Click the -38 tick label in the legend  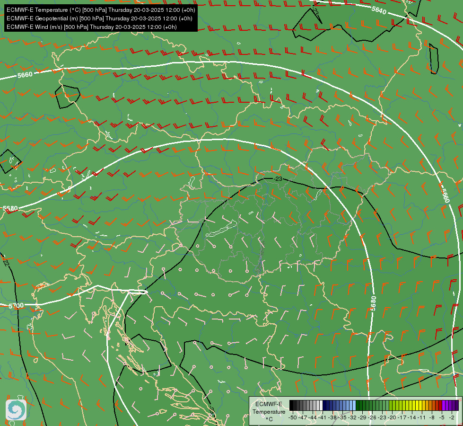(333, 417)
